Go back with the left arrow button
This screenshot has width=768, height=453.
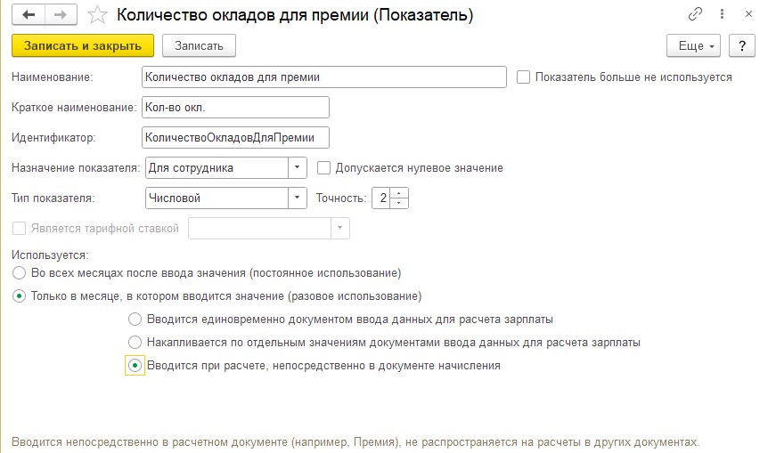[29, 14]
